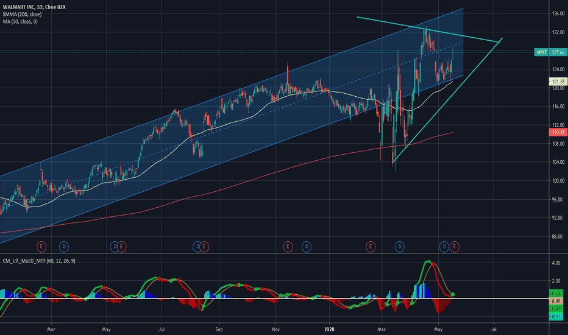Click the earnings E marker just before March 2020

[x=371, y=247]
